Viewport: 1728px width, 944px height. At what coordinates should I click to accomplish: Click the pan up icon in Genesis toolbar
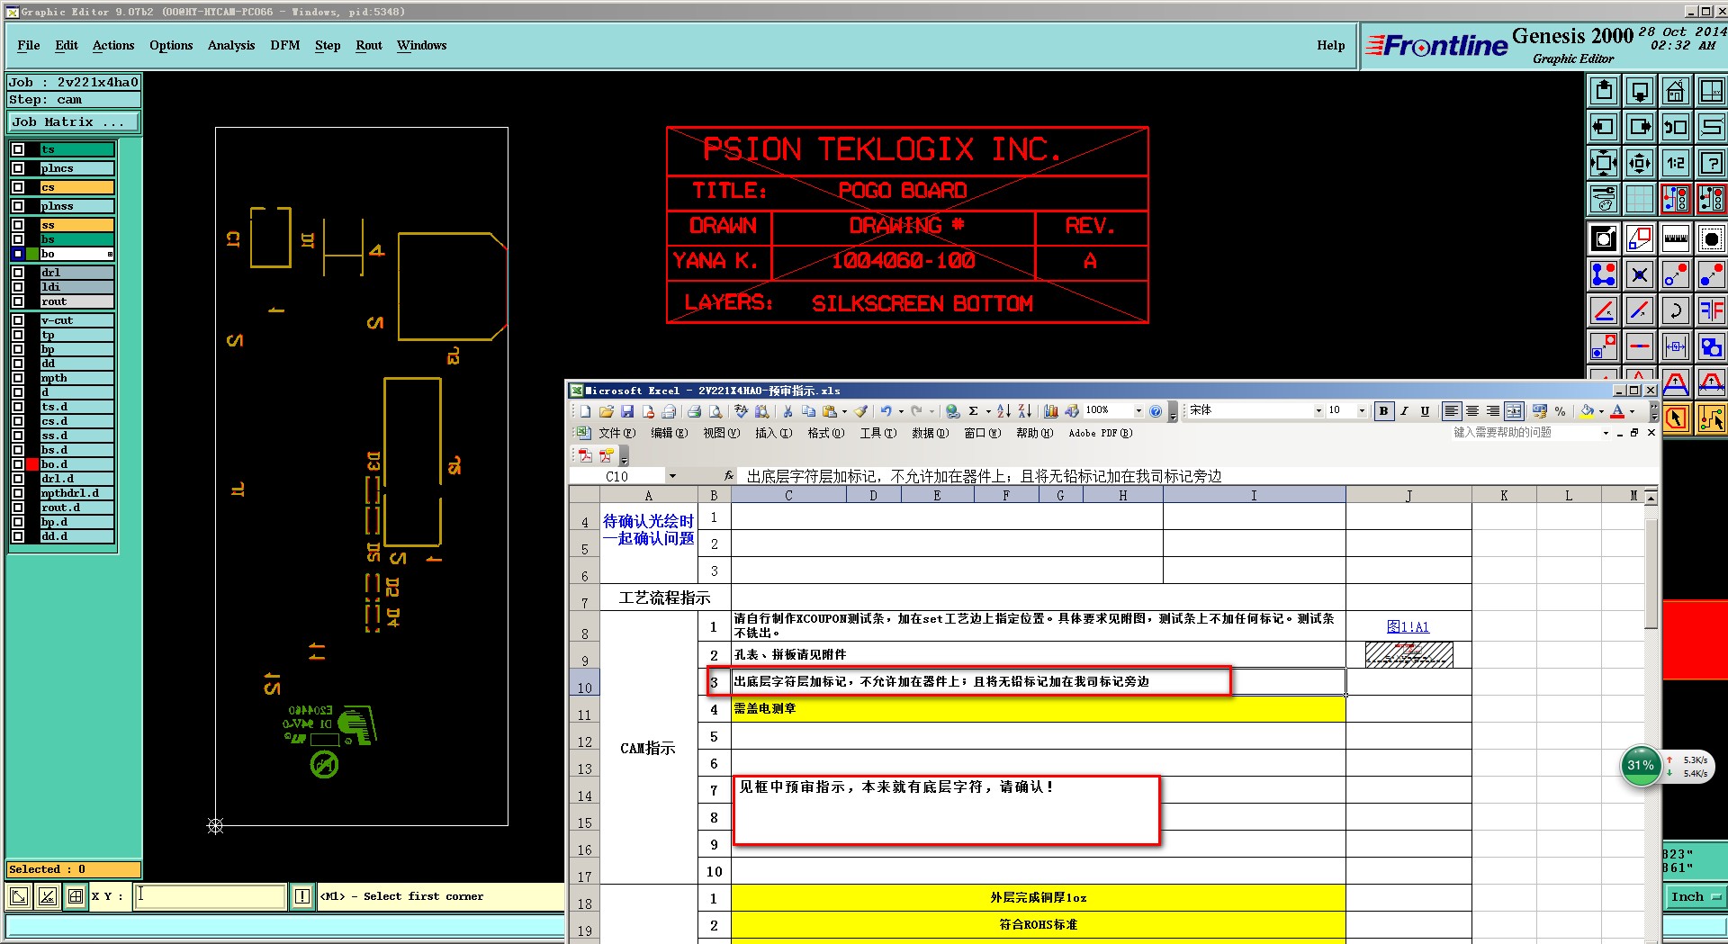pyautogui.click(x=1604, y=91)
